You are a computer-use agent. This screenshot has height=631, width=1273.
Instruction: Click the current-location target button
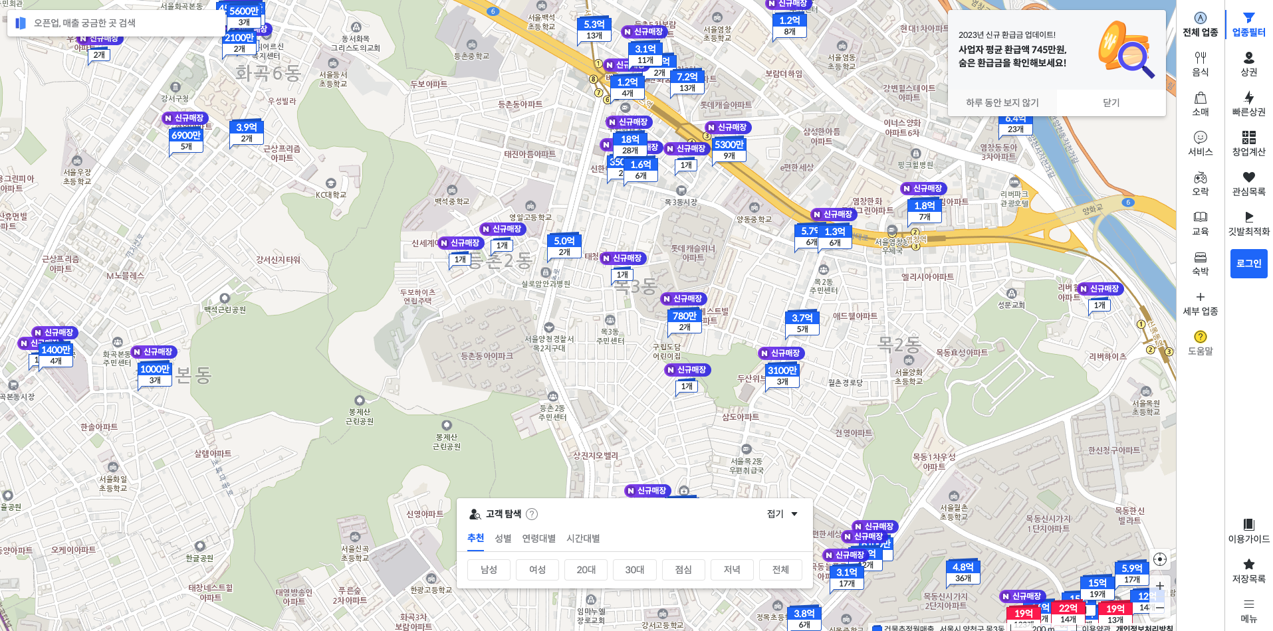click(x=1160, y=559)
